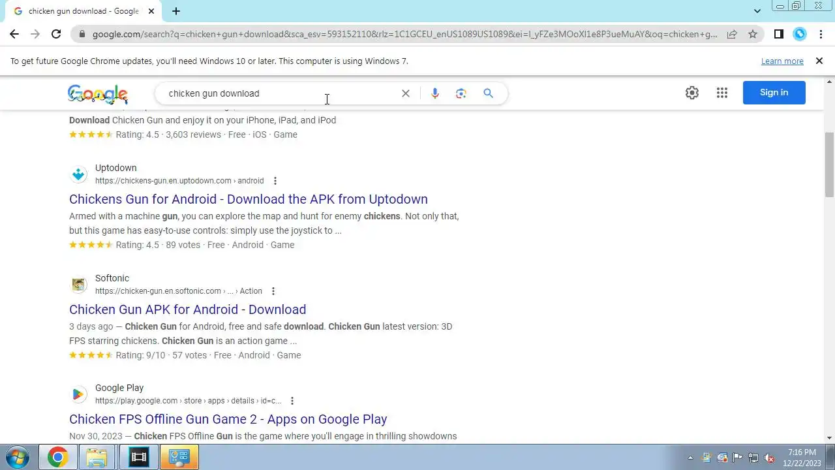Screen dimensions: 835x470
Task: Reload the current page
Action: coord(56,34)
